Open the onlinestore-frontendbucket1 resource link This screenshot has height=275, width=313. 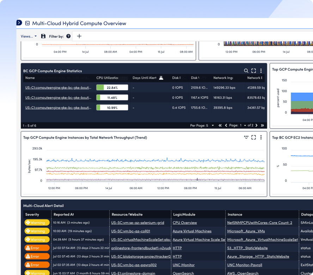[141, 248]
